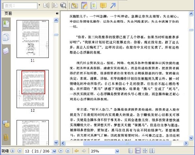Image resolution: width=195 pixels, height=155 pixels.
Task: Switch to continuous facing pages layout
Action: coord(145,151)
